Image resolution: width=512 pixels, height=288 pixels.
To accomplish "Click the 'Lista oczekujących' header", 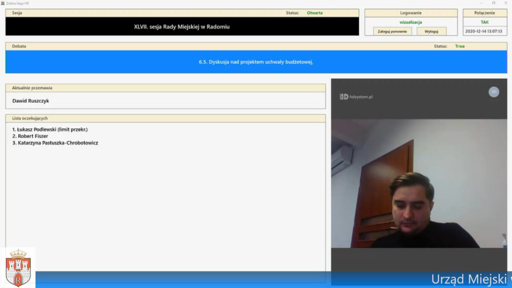I will click(x=166, y=118).
